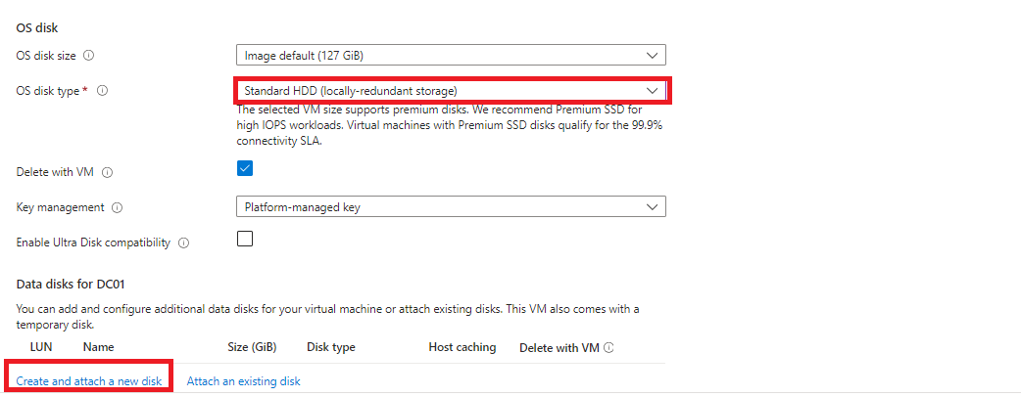Click the Name column header
The height and width of the screenshot is (397, 1021).
99,347
